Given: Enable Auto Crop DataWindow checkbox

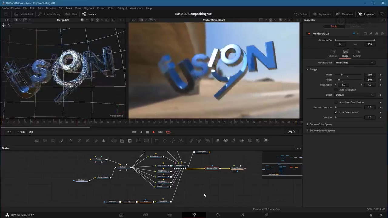Looking at the screenshot, I should tap(336, 102).
